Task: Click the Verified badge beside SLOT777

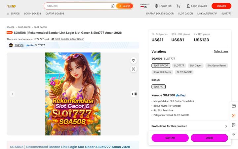Action: [30, 45]
